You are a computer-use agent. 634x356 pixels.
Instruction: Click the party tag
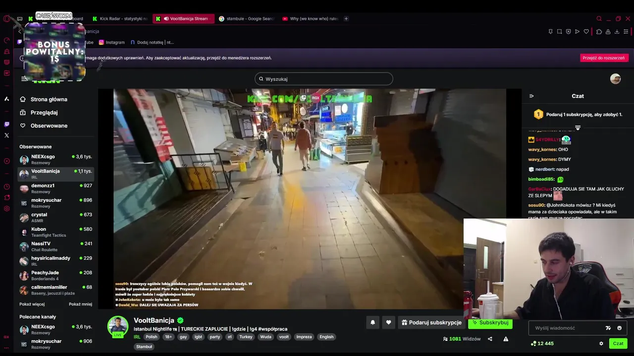(214, 337)
